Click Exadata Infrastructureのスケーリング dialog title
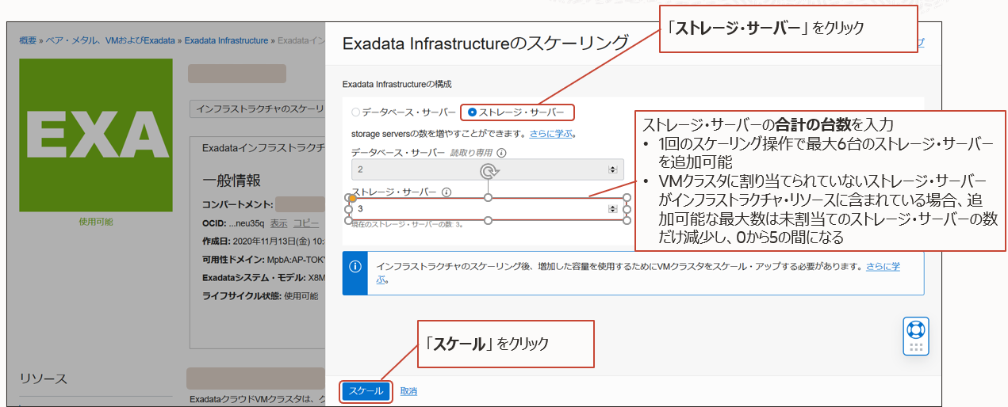Image resolution: width=1008 pixels, height=407 pixels. [x=485, y=44]
